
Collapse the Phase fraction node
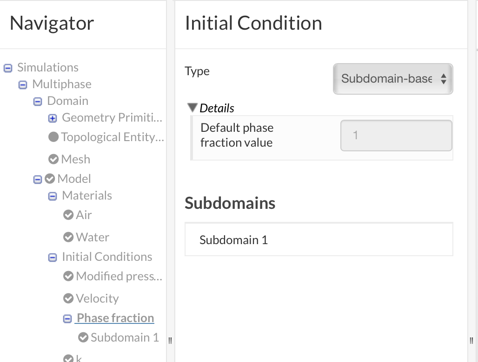pyautogui.click(x=67, y=319)
